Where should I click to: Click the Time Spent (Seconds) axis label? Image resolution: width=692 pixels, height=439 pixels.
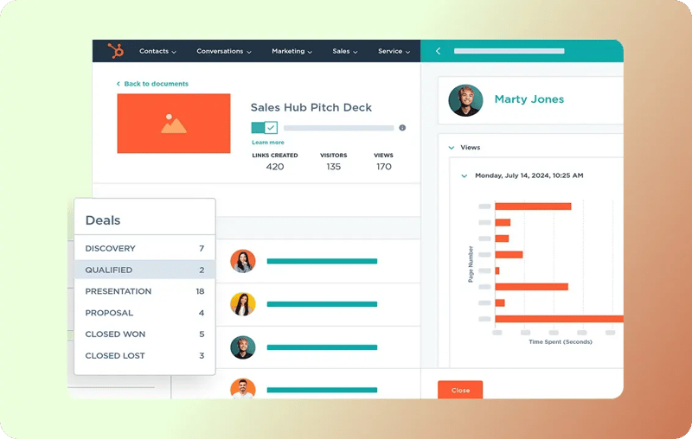(x=561, y=342)
